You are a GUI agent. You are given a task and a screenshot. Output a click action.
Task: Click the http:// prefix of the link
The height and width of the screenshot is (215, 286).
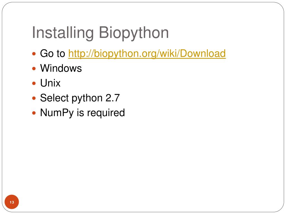81,54
